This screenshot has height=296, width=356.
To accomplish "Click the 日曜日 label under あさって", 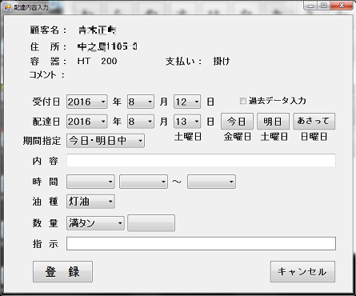I will coord(314,137).
